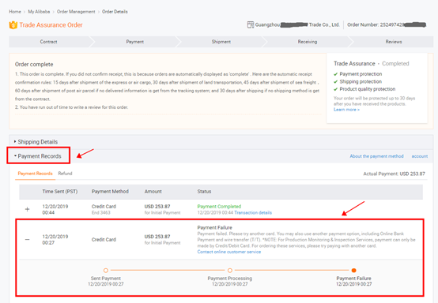Image resolution: width=438 pixels, height=303 pixels.
Task: Click the Status column header
Action: pyautogui.click(x=204, y=192)
